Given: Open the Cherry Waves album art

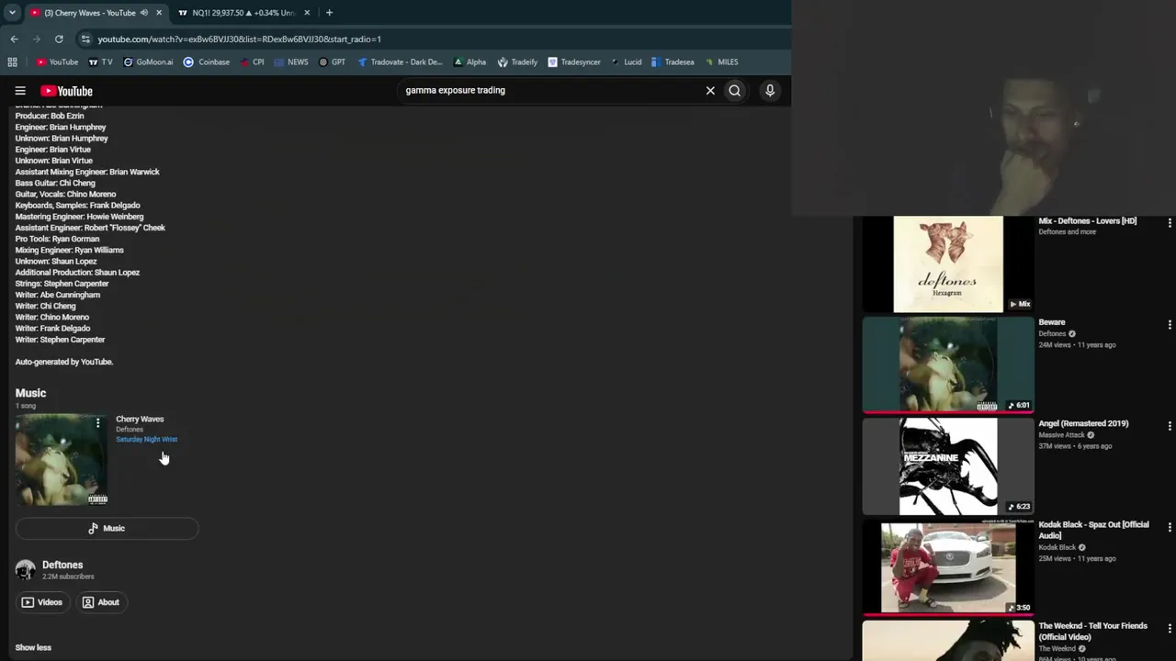Looking at the screenshot, I should click(x=62, y=460).
